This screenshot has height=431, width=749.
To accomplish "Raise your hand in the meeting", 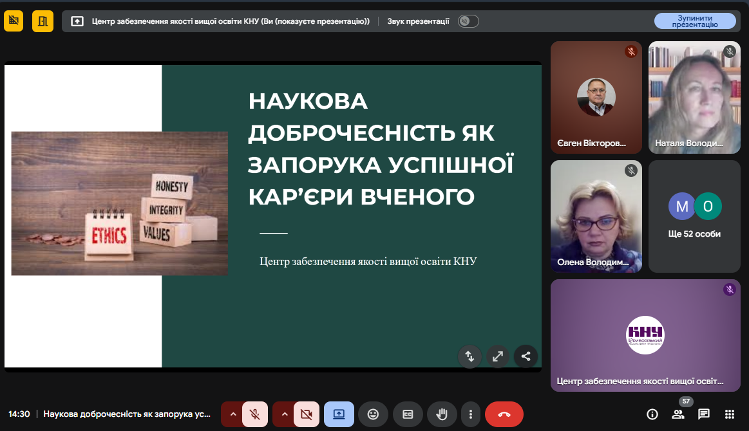I will coord(442,414).
